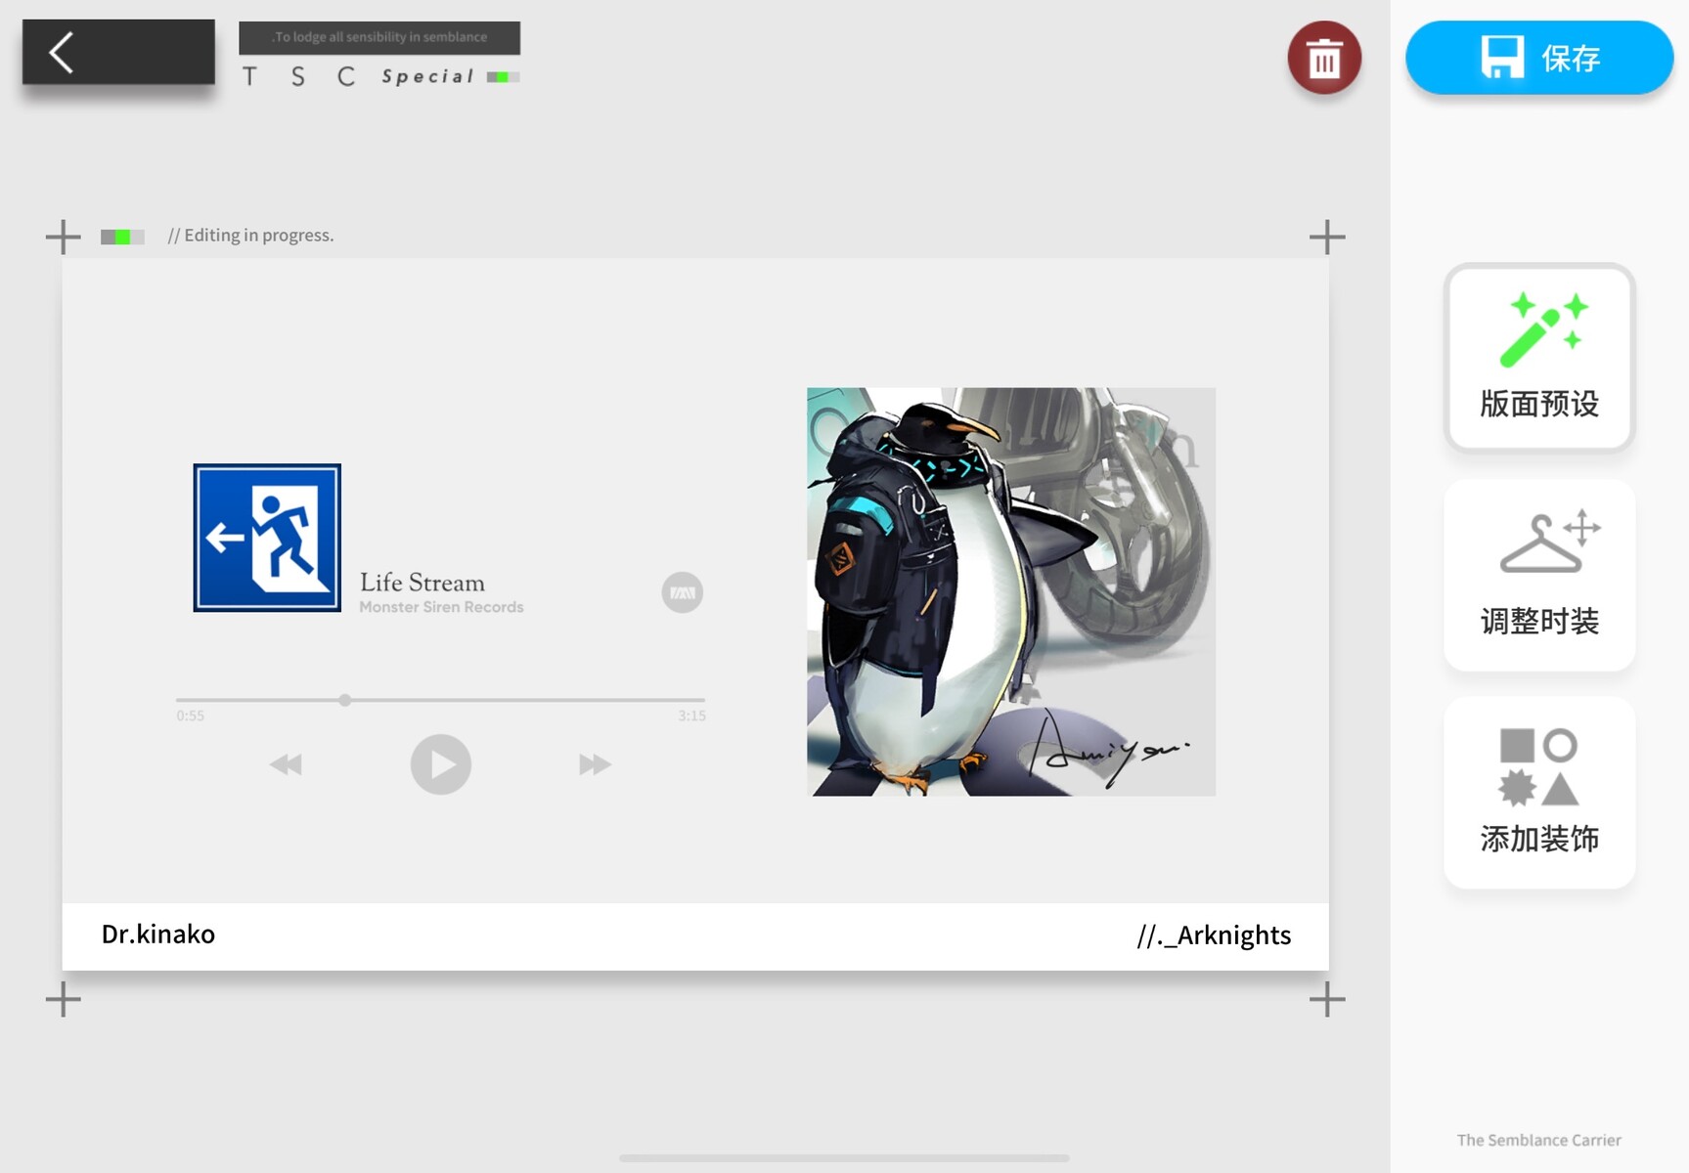The width and height of the screenshot is (1689, 1173).
Task: Click the Dr.kinako name label
Action: pyautogui.click(x=158, y=934)
